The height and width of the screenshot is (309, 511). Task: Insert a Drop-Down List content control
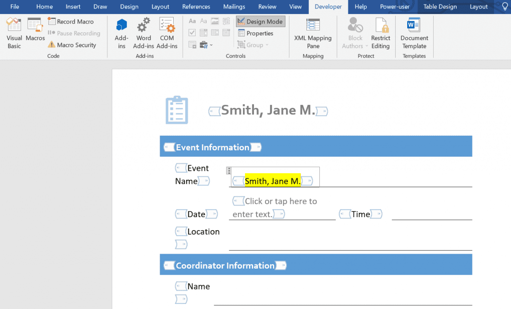click(x=215, y=33)
